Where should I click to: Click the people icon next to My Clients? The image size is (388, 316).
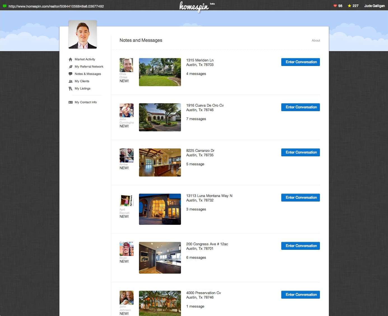click(71, 81)
